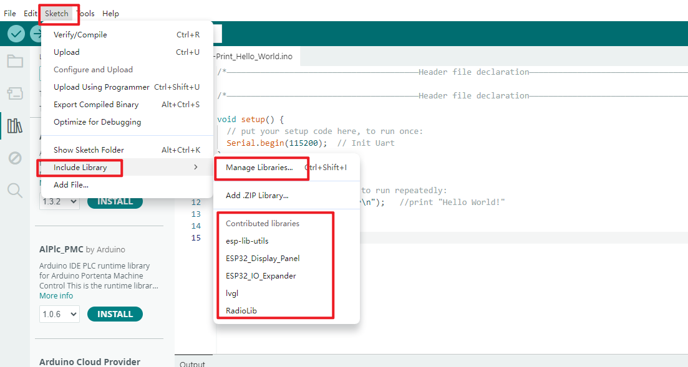Select Configure and Upload entry

(x=127, y=70)
